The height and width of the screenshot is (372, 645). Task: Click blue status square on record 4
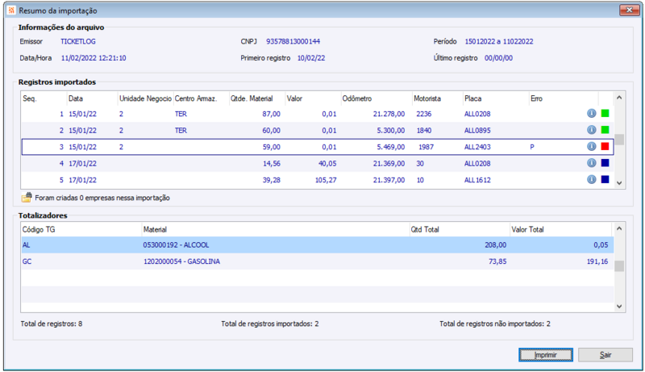tap(605, 163)
